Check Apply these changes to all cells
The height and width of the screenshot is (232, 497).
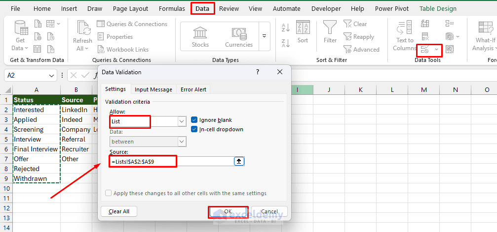pos(109,193)
